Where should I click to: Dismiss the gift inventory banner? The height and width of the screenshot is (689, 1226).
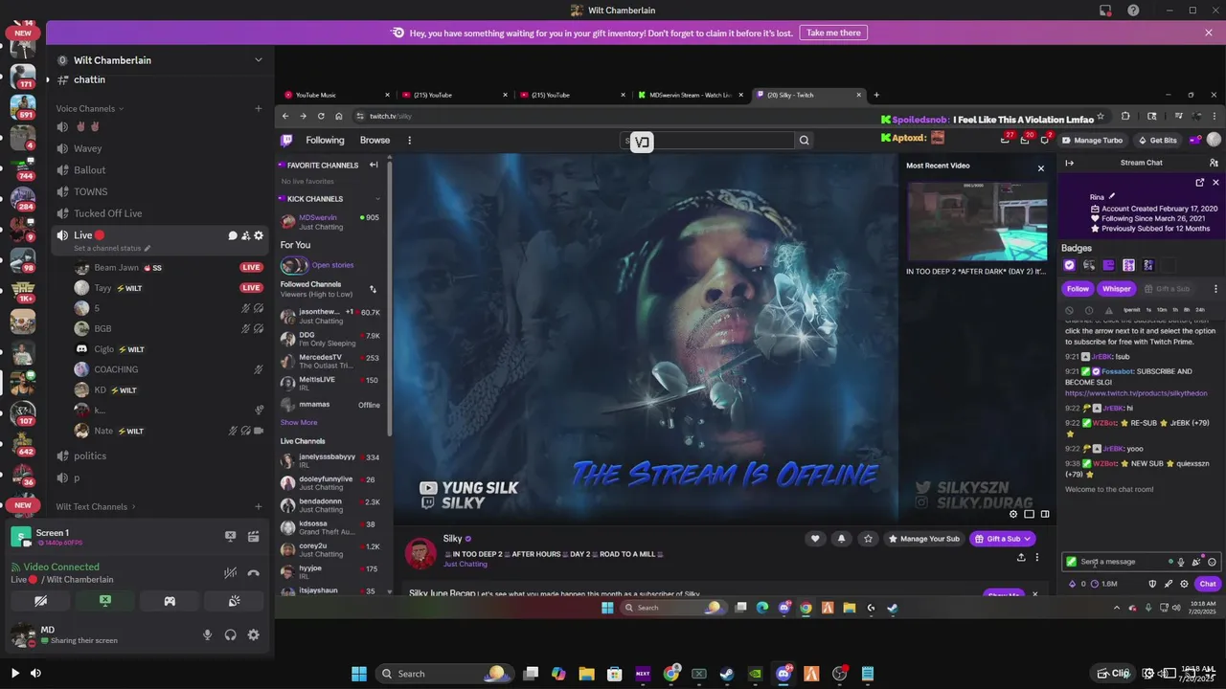pos(1209,33)
